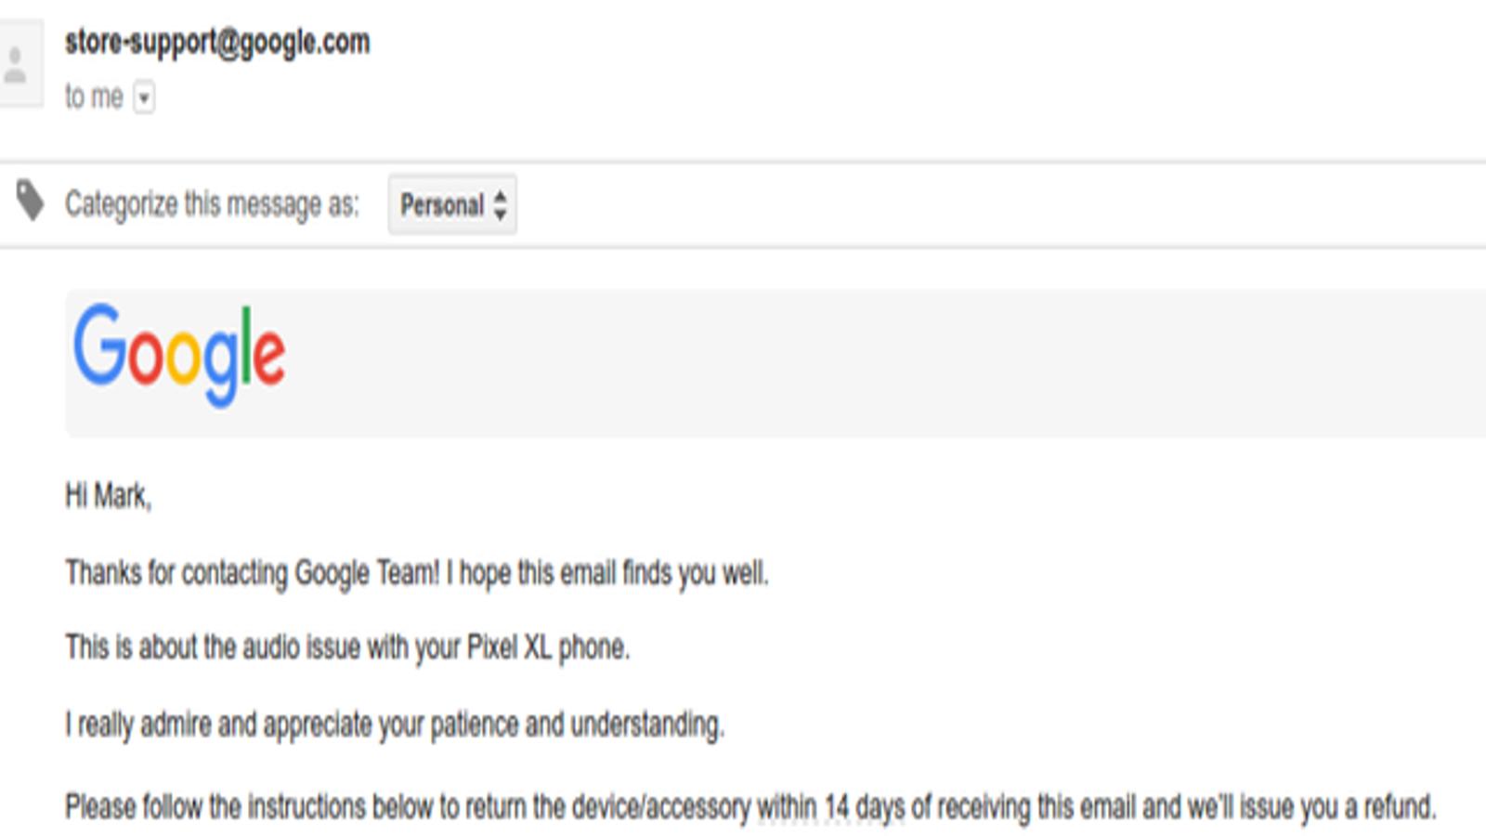Click the blue 'G' of the Google logo
The image size is (1486, 836).
tap(99, 344)
